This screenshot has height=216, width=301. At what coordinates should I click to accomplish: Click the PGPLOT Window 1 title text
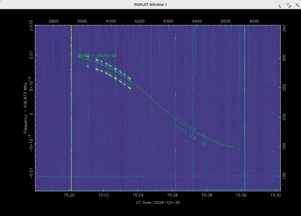151,5
